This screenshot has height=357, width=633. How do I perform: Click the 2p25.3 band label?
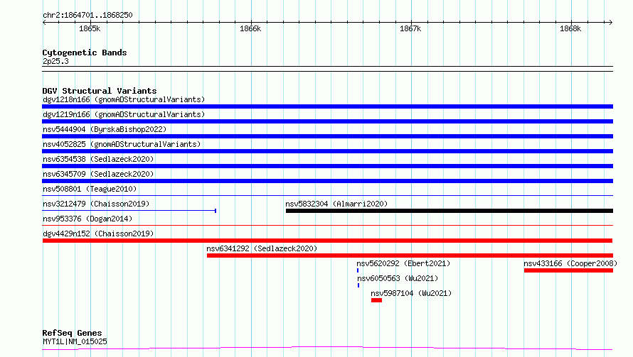[55, 61]
